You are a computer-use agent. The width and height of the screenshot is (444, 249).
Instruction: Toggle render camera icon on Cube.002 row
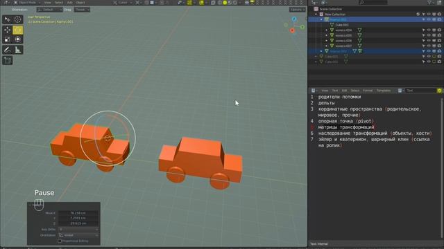pyautogui.click(x=439, y=62)
